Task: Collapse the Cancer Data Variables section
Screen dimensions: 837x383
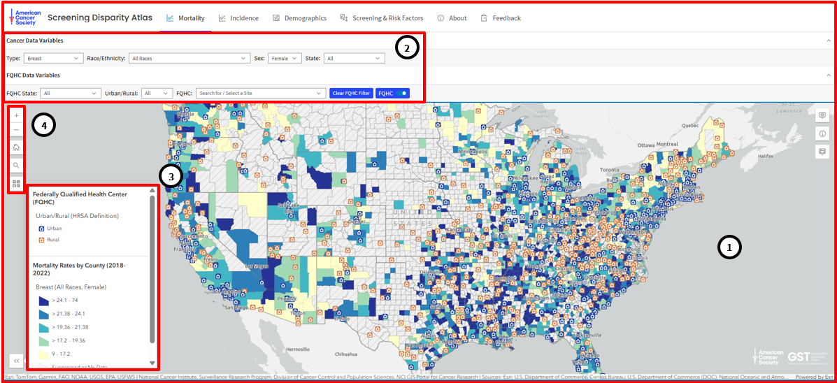Action: click(x=828, y=41)
